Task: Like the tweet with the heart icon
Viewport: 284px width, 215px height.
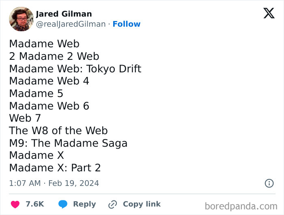Action: tap(15, 204)
